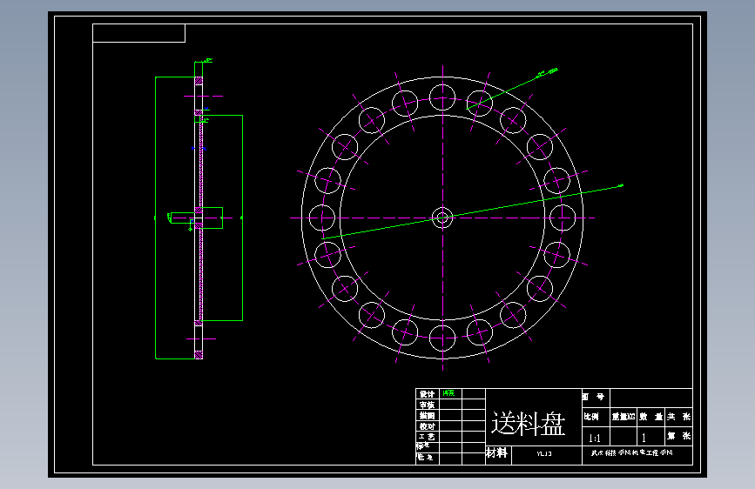
Task: Click the 校对 label in title block
Action: 427,426
